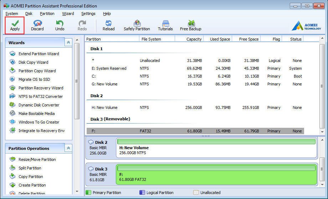Choose Create Partition operation
328x199 pixels.
click(x=32, y=185)
